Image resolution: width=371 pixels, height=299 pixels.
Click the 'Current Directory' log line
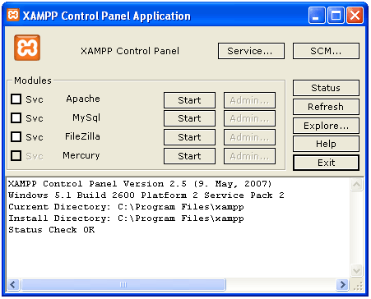[x=126, y=207]
